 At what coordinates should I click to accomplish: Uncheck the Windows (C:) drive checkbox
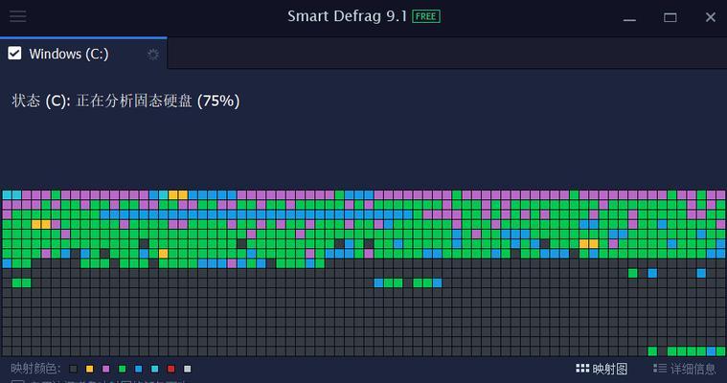coord(14,54)
